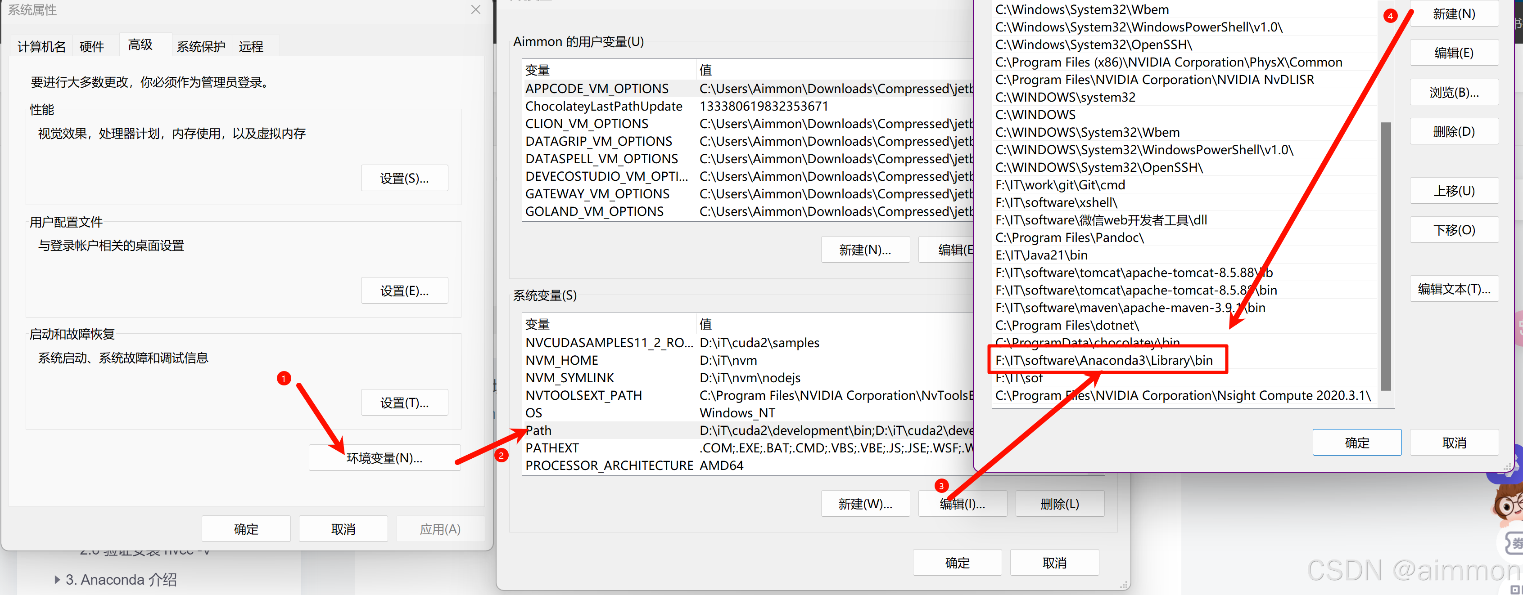Select C:\Program Files\Pandoc\ entry

(x=1185, y=237)
